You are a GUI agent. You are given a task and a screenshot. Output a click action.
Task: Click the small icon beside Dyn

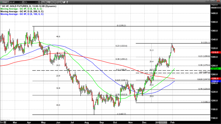5,122
